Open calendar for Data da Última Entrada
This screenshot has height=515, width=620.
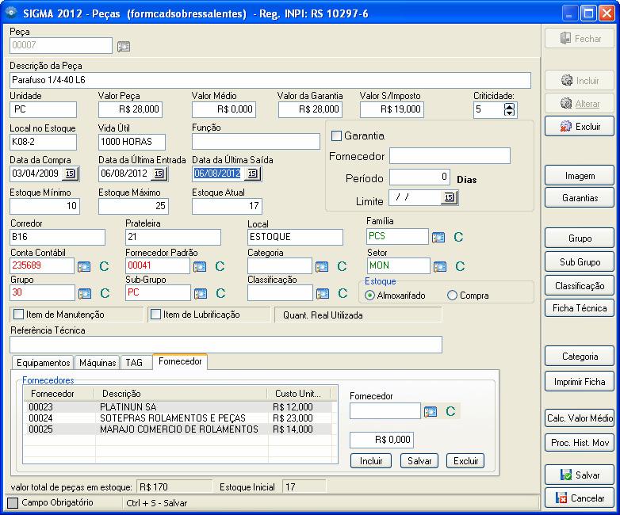159,174
